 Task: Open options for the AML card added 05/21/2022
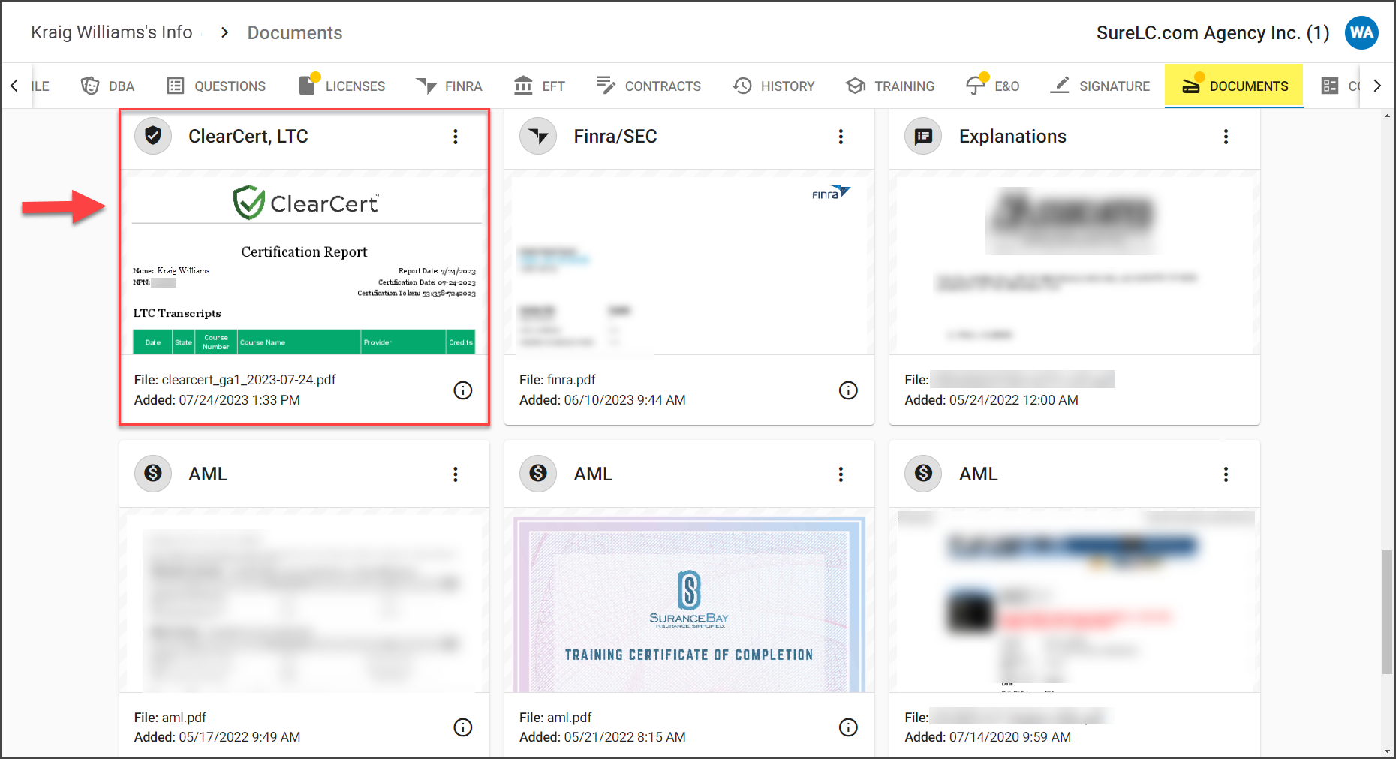coord(841,474)
